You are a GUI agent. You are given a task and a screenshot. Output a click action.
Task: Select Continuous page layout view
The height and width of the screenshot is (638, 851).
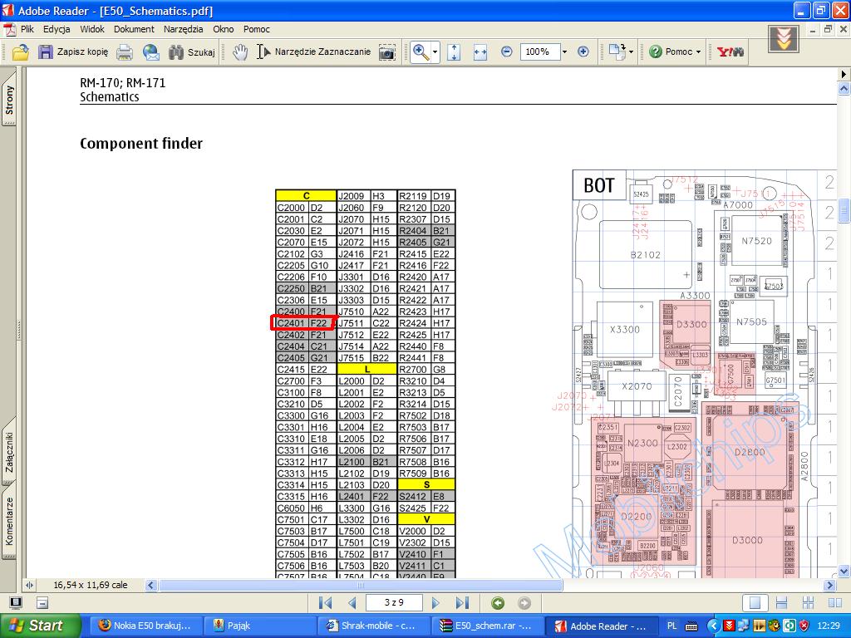pos(781,603)
